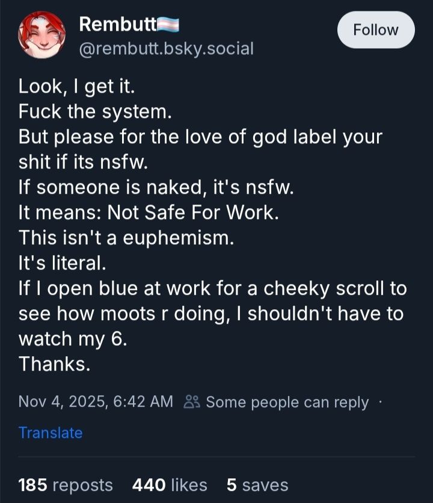433x503 pixels.
Task: Click the transgender flag emoji beside Rembutt
Action: click(168, 24)
